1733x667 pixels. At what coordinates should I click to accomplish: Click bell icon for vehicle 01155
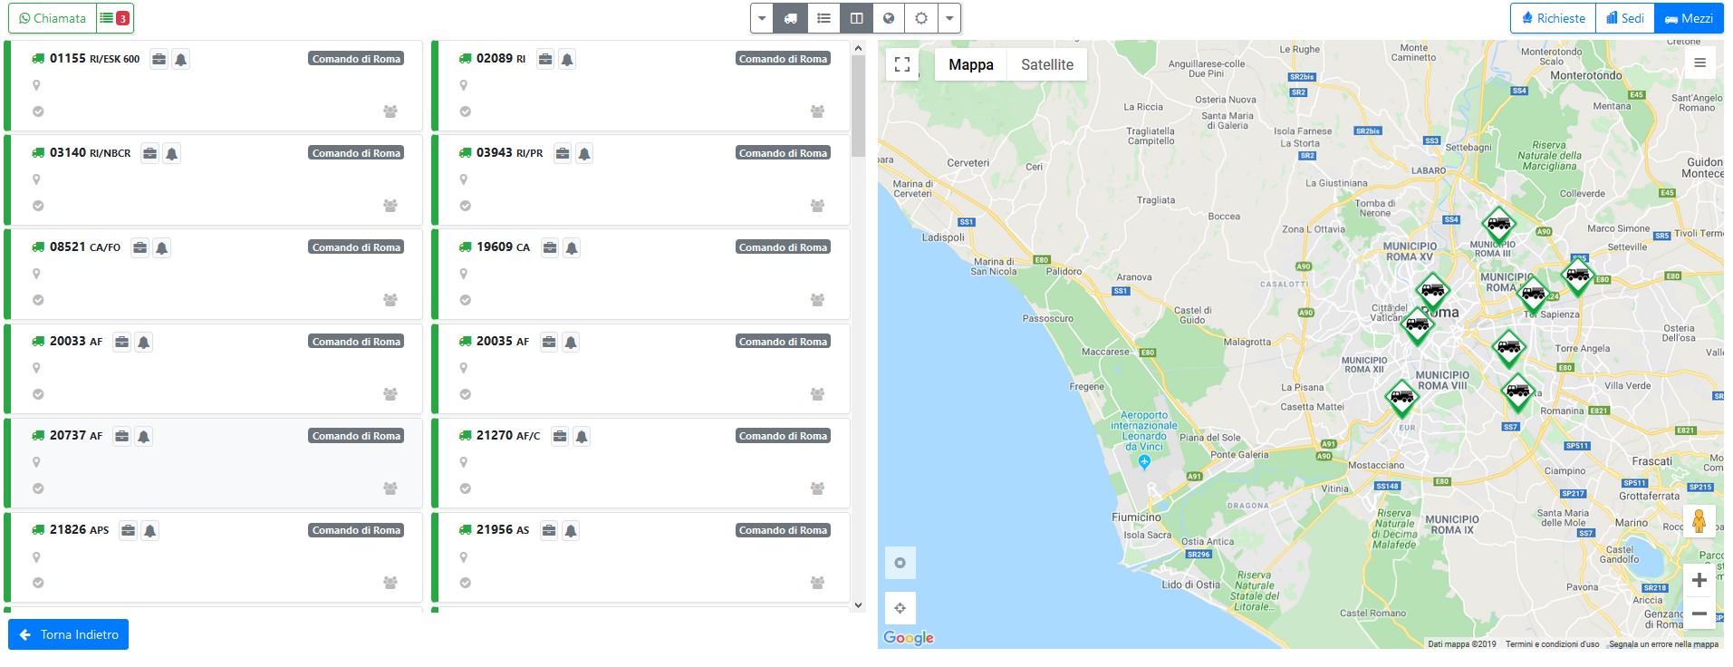click(181, 59)
